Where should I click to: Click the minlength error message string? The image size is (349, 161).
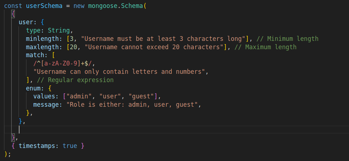(163, 39)
